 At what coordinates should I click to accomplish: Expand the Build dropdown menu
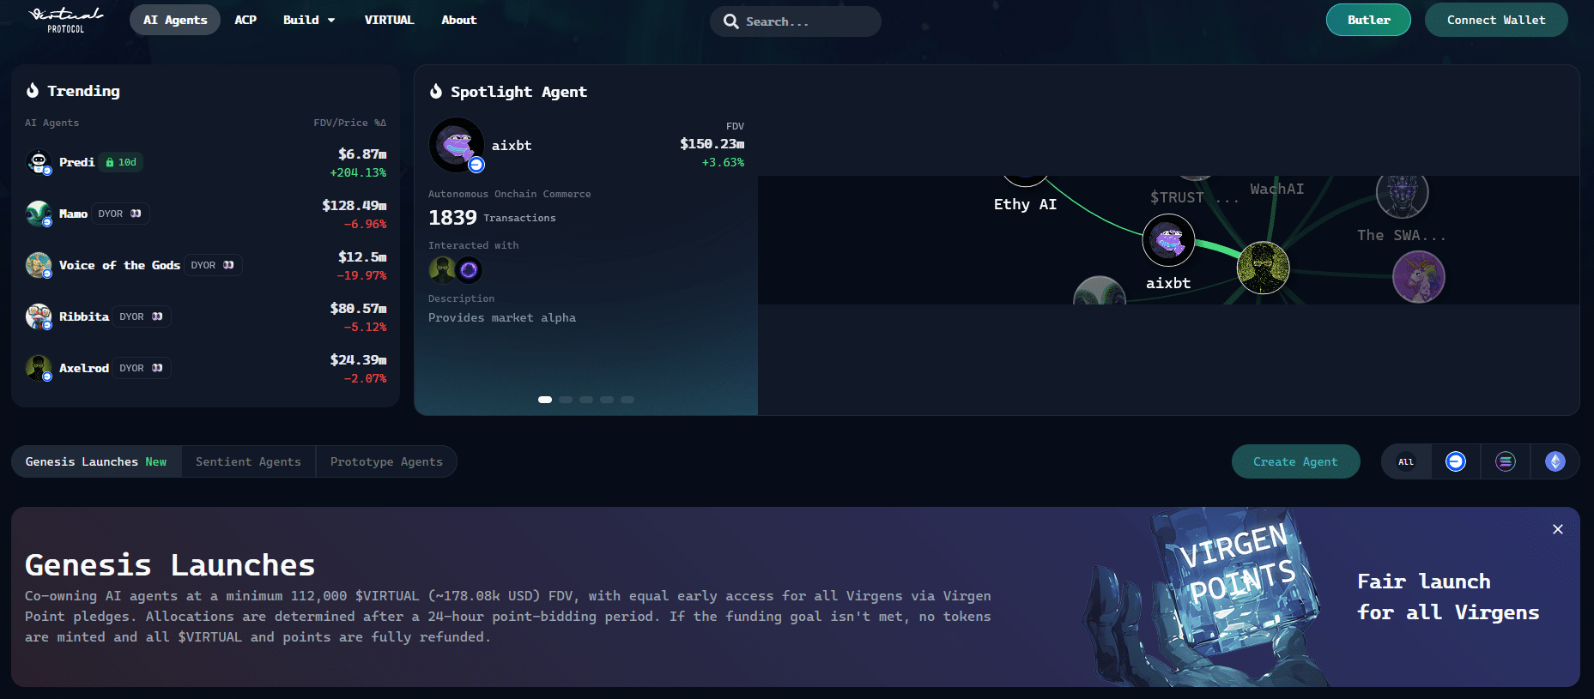tap(309, 20)
